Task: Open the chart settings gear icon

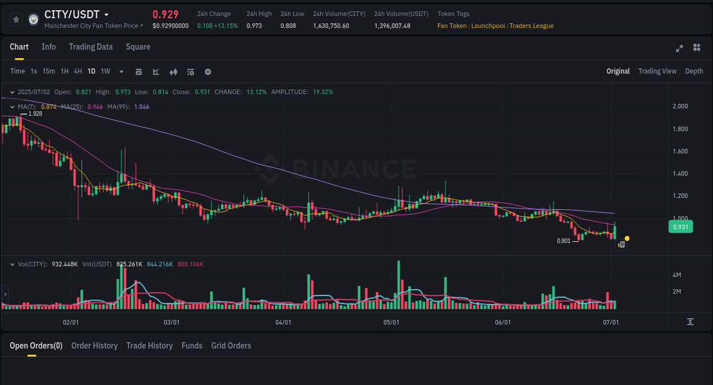Action: click(x=208, y=71)
